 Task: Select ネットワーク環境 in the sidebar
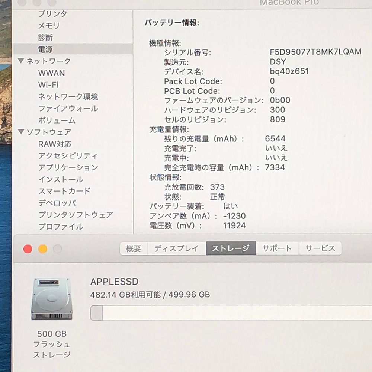68,97
